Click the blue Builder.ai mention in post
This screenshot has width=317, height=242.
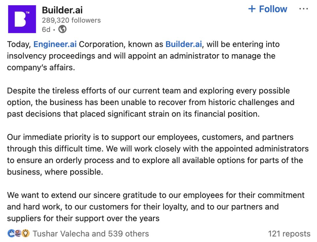click(x=184, y=44)
